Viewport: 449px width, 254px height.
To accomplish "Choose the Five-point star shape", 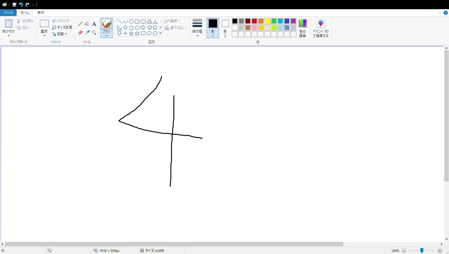I will 131,33.
